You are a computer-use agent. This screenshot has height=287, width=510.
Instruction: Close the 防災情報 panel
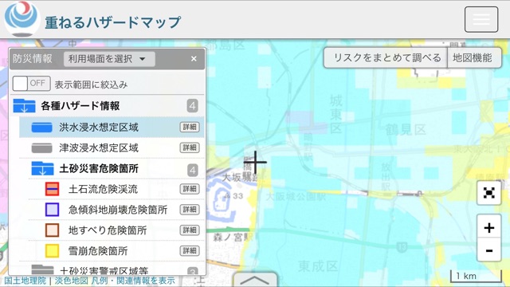pyautogui.click(x=194, y=59)
